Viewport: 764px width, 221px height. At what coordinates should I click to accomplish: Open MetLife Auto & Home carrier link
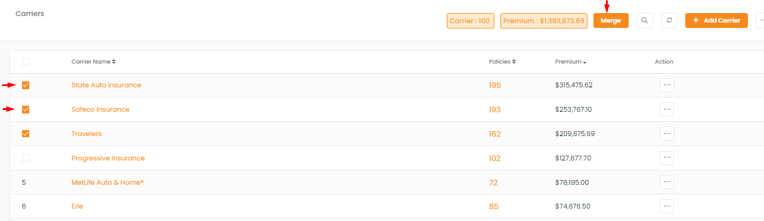[x=107, y=182]
